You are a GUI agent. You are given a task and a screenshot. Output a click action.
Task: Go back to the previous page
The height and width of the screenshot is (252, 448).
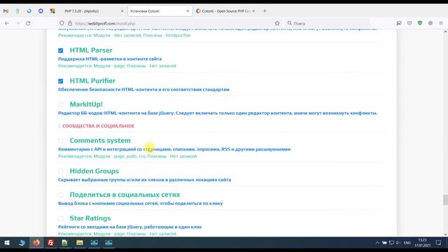(x=7, y=23)
